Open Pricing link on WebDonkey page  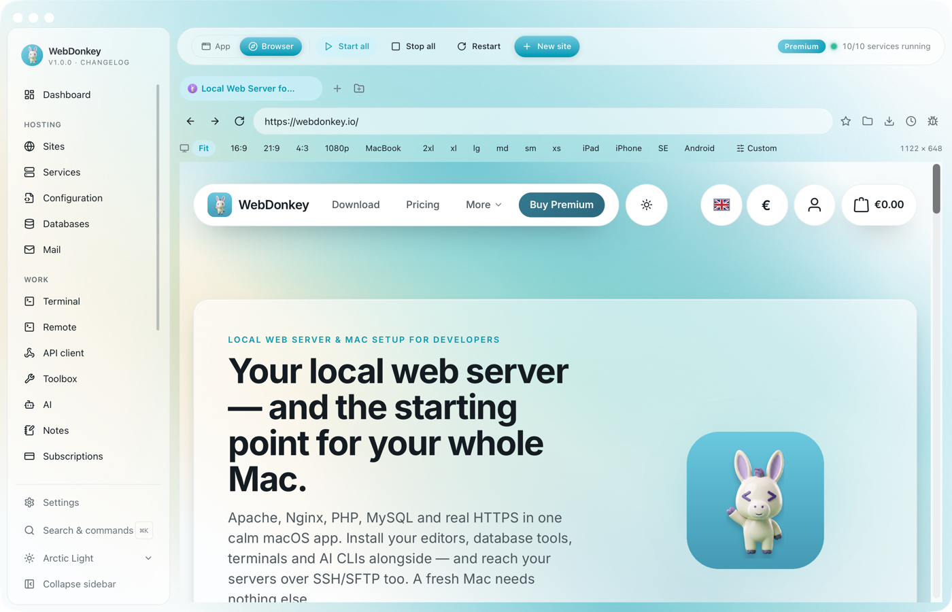pos(422,205)
